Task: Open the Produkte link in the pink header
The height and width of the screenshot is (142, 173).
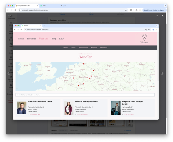Action: click(31, 39)
